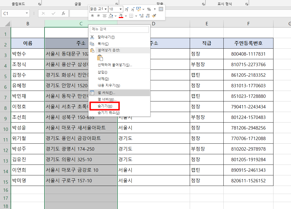Image resolution: width=291 pixels, height=209 pixels.
Task: Click the 직급 header cell
Action: pyautogui.click(x=207, y=43)
